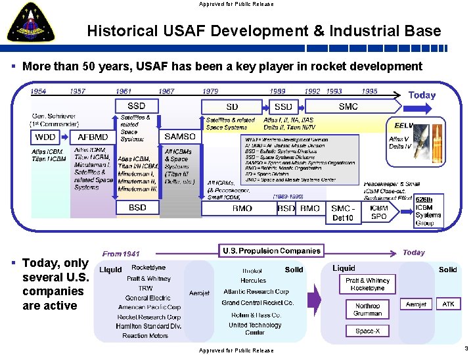The image size is (473, 355).
Task: Click the Space-X box
Action: point(367,331)
